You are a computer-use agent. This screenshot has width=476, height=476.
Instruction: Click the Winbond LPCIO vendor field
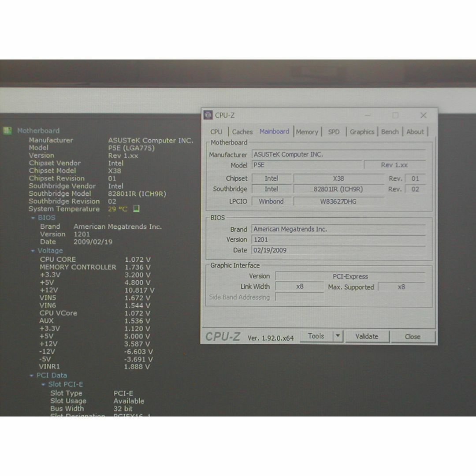[x=271, y=201]
